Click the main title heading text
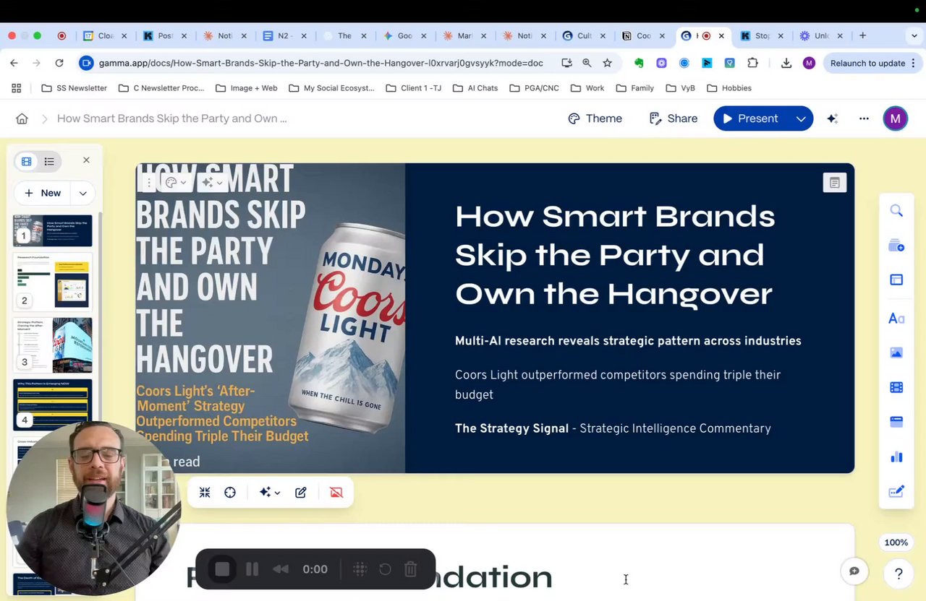 coord(615,255)
